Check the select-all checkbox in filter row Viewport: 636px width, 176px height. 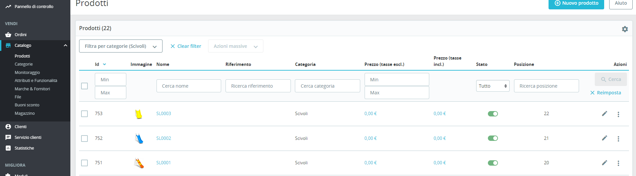84,86
